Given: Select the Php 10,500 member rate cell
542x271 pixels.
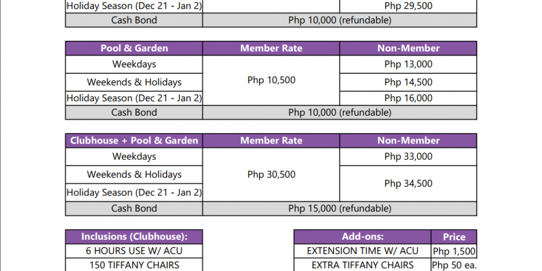Looking at the screenshot, I should [x=271, y=80].
